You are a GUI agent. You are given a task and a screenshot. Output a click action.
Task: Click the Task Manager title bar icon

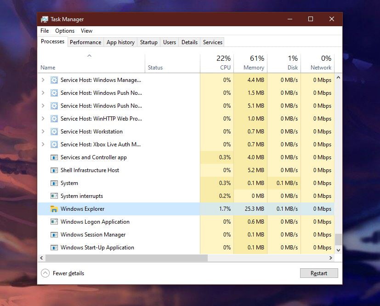(45, 19)
